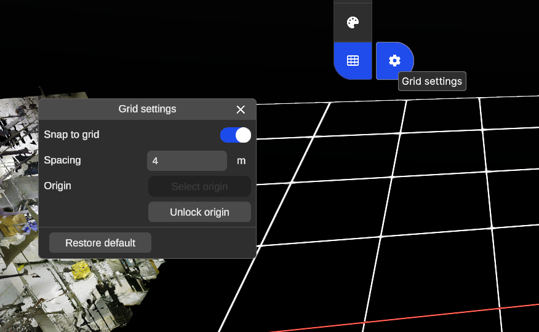
Task: Click the Grid settings dialog title bar
Action: point(147,109)
